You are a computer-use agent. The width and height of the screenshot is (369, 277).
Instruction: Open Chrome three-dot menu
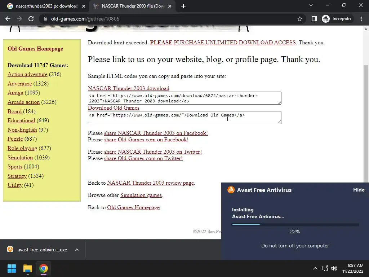pyautogui.click(x=361, y=19)
